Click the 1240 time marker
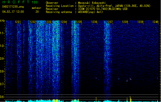161x102 pixels. click(x=155, y=22)
